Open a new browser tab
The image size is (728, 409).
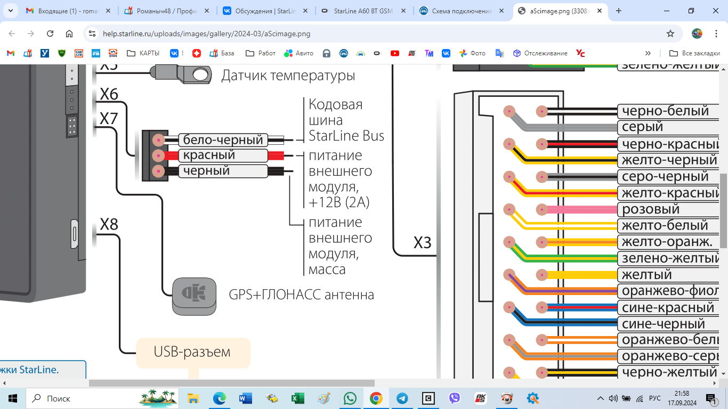[x=619, y=11]
